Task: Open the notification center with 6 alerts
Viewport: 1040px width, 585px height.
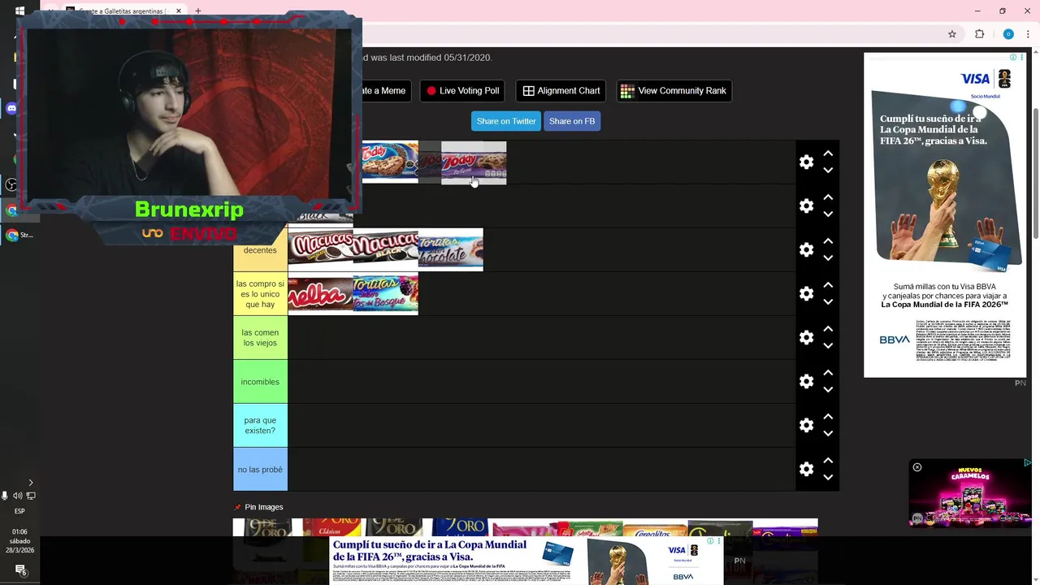Action: pos(20,570)
